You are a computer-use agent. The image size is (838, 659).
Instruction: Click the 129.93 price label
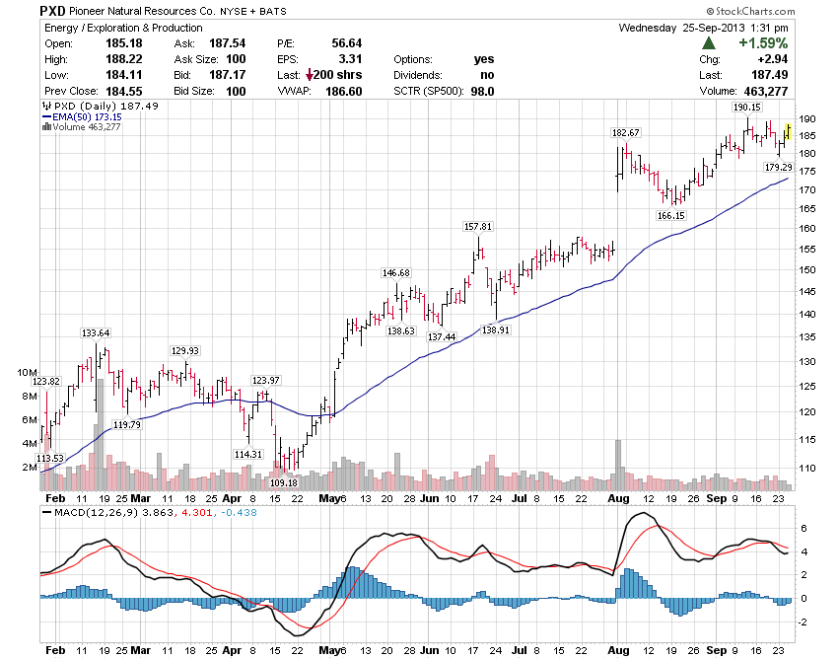[185, 351]
